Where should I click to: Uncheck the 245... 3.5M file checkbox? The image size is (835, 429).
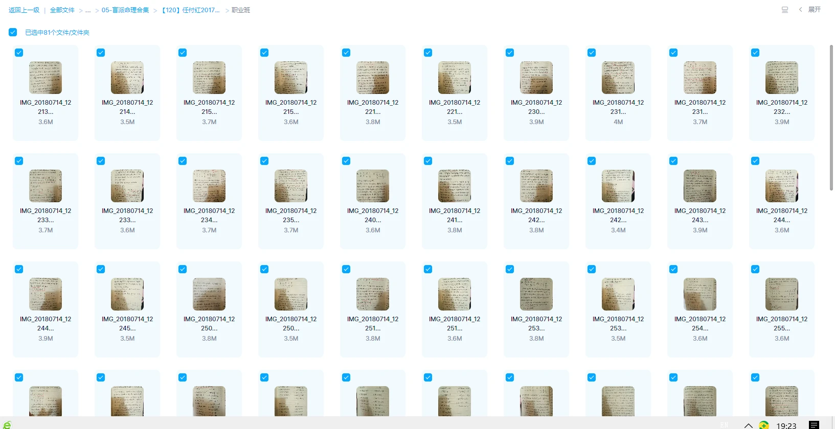tap(101, 269)
